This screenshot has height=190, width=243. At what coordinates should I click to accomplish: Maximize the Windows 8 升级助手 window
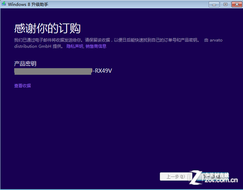[x=226, y=4]
